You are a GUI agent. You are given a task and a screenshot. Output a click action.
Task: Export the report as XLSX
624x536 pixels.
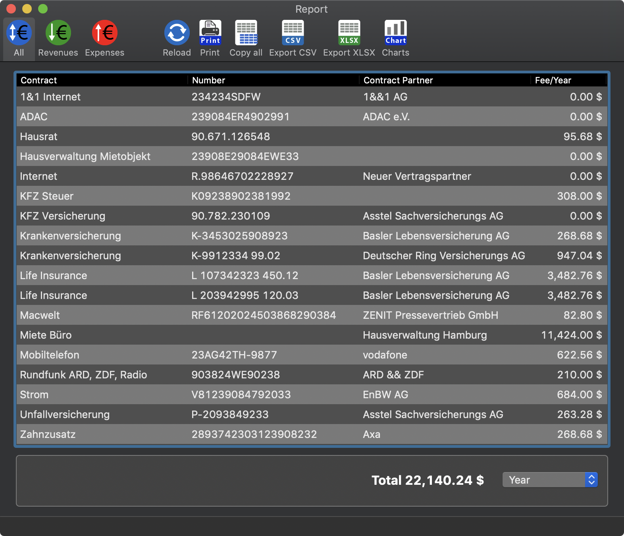[349, 39]
